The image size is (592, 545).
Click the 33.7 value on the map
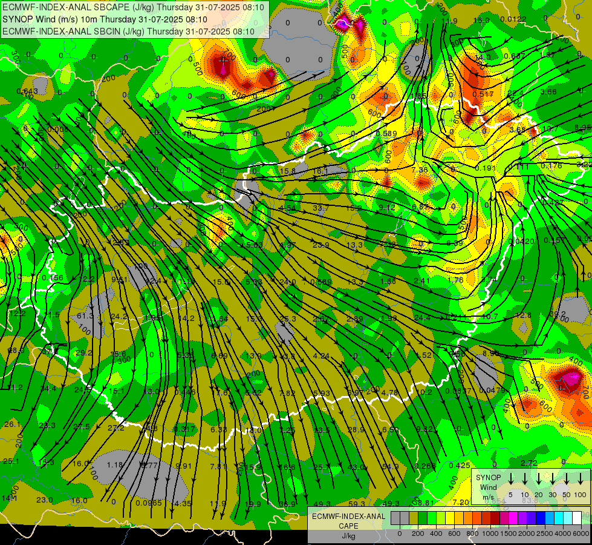tap(320, 208)
